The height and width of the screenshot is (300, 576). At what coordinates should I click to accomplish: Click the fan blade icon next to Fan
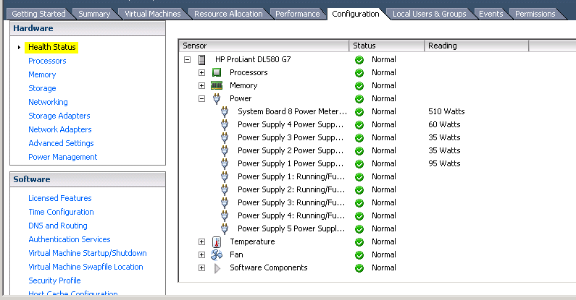[x=217, y=254]
